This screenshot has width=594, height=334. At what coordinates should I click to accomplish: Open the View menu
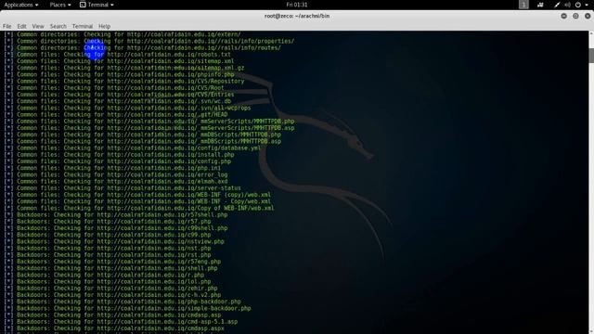38,26
